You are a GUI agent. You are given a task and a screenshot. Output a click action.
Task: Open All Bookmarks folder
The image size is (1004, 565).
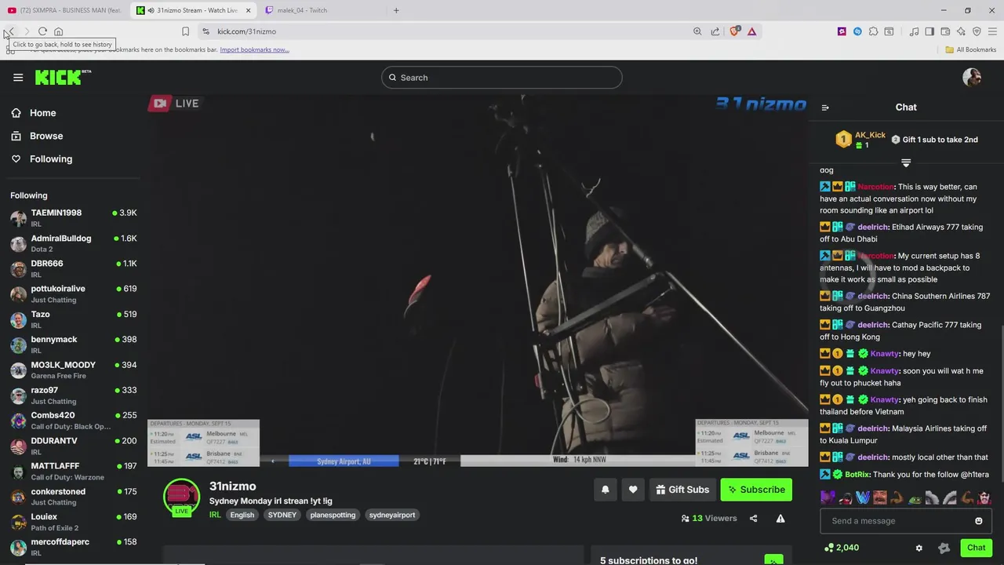point(971,49)
